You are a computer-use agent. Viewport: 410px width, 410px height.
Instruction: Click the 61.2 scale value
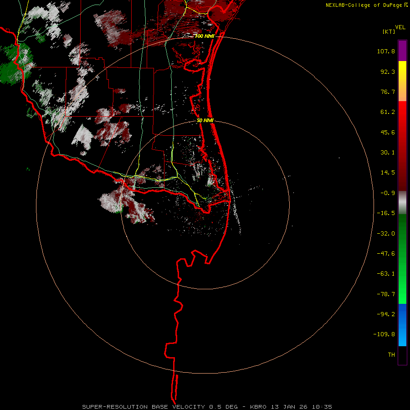tap(388, 112)
